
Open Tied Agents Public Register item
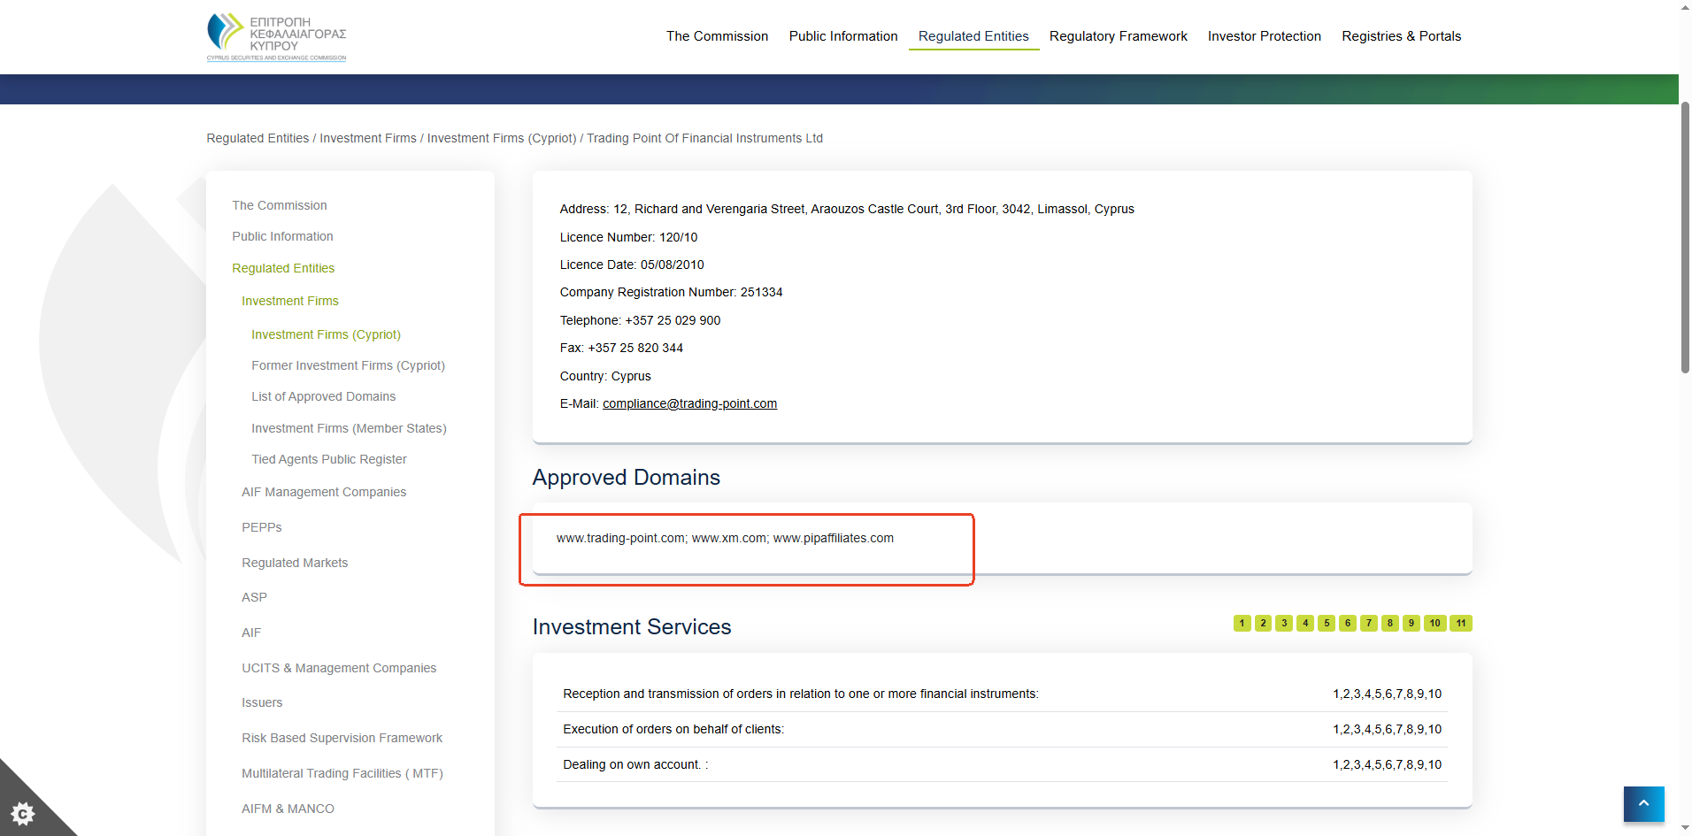point(328,459)
